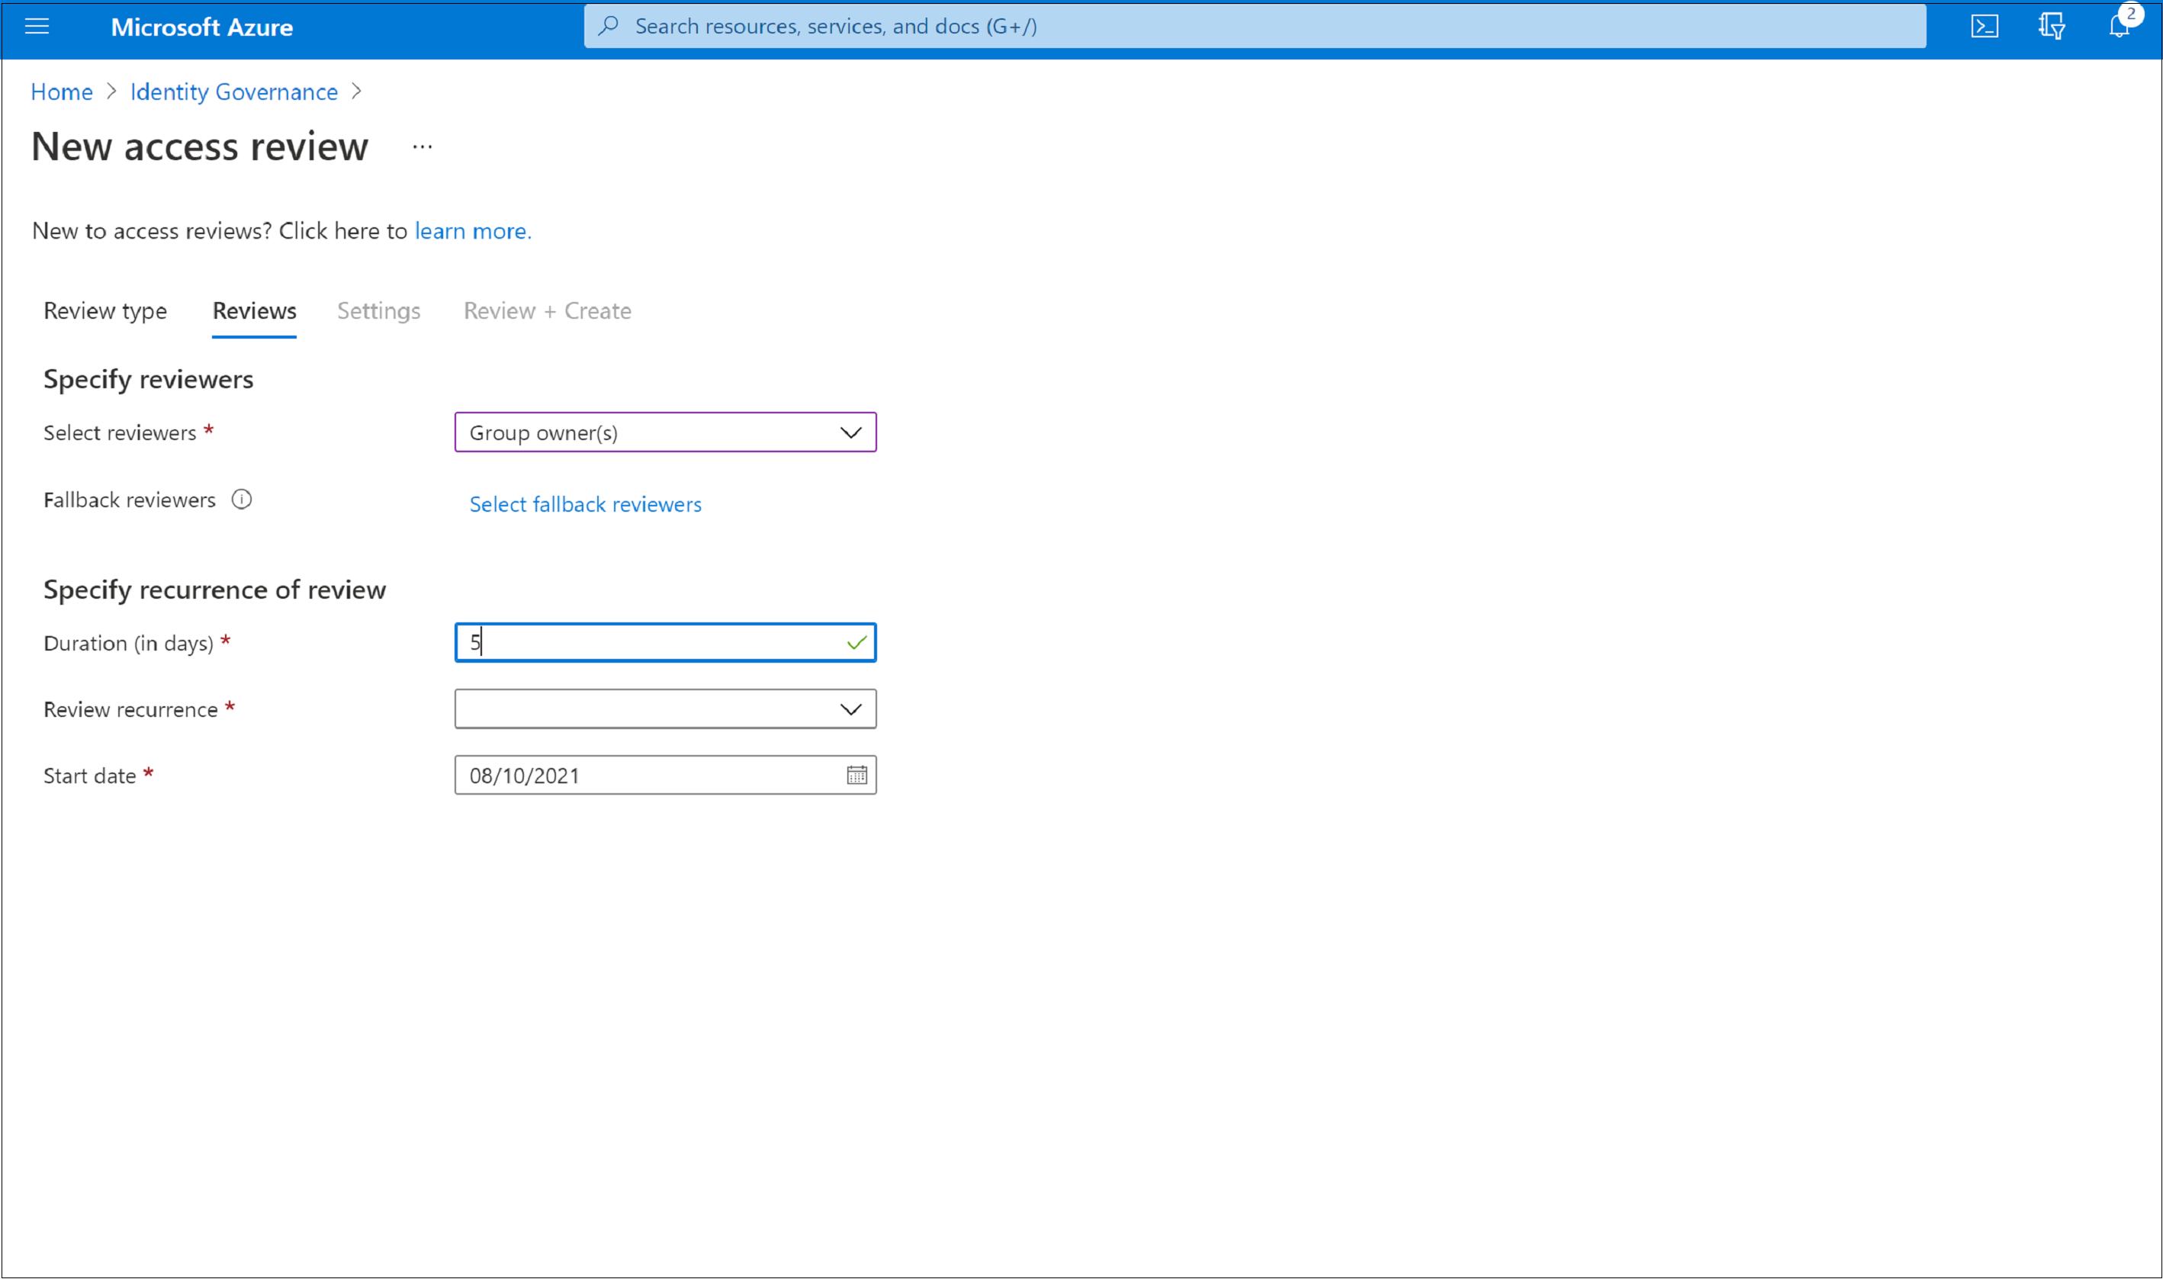2163x1279 pixels.
Task: Switch to the Settings tab
Action: coord(379,310)
